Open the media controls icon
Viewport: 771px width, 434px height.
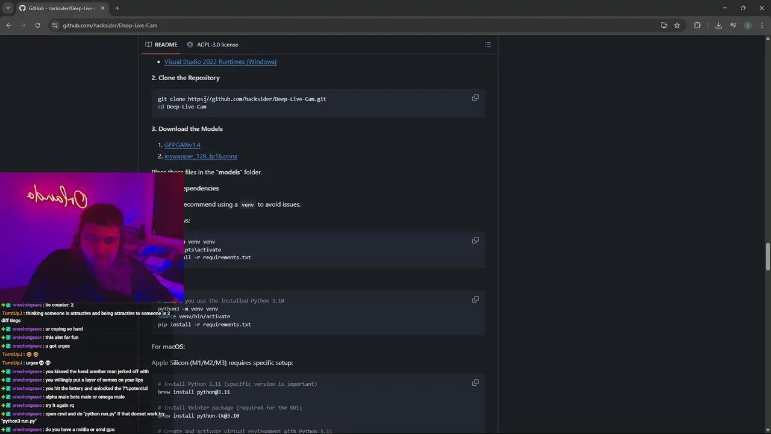click(x=733, y=25)
